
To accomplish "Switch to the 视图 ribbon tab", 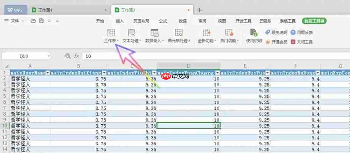I will click(x=222, y=21).
